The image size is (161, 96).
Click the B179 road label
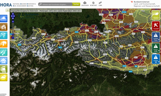point(44,34)
